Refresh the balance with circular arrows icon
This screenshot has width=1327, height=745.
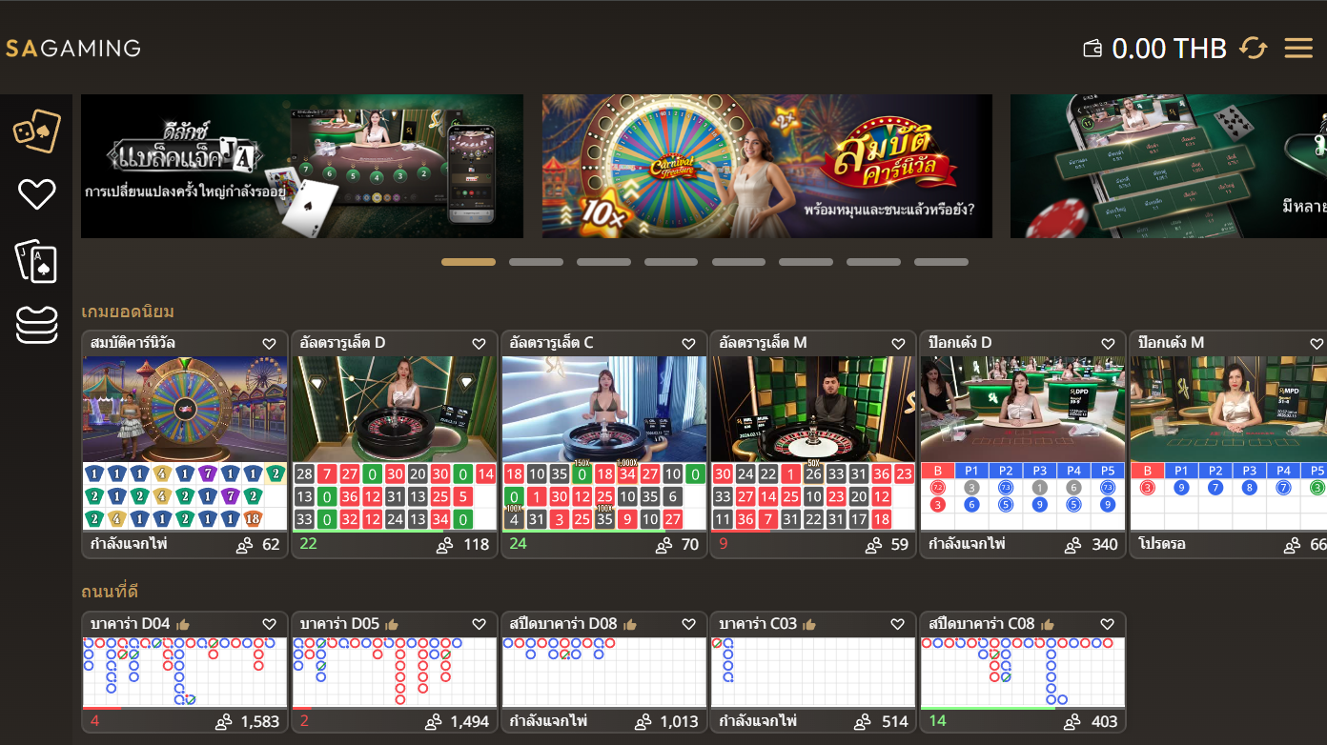click(x=1253, y=48)
